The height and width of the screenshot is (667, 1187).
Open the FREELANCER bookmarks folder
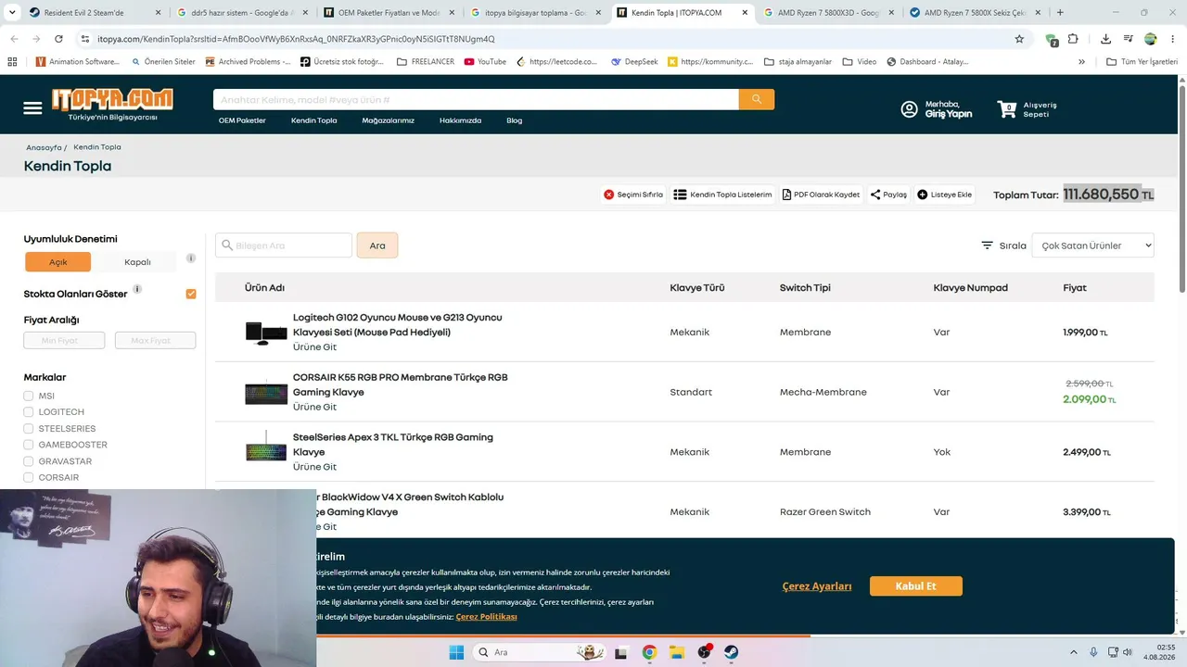427,61
